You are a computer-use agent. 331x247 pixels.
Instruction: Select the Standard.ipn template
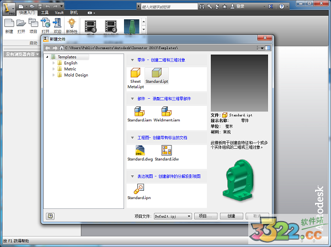coord(139,192)
